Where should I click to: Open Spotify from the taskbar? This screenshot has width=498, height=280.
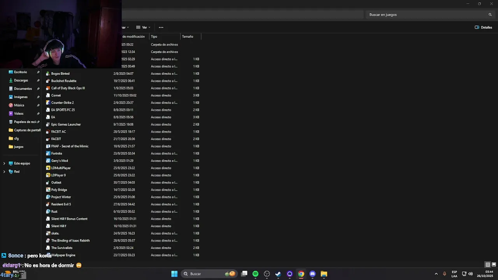255,274
